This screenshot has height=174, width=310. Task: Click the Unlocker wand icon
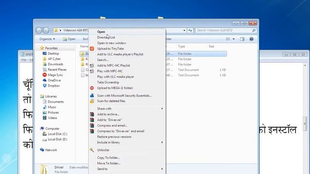click(x=92, y=150)
